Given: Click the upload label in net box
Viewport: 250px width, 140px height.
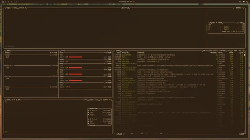Looking at the screenshot, I should click(x=93, y=125).
